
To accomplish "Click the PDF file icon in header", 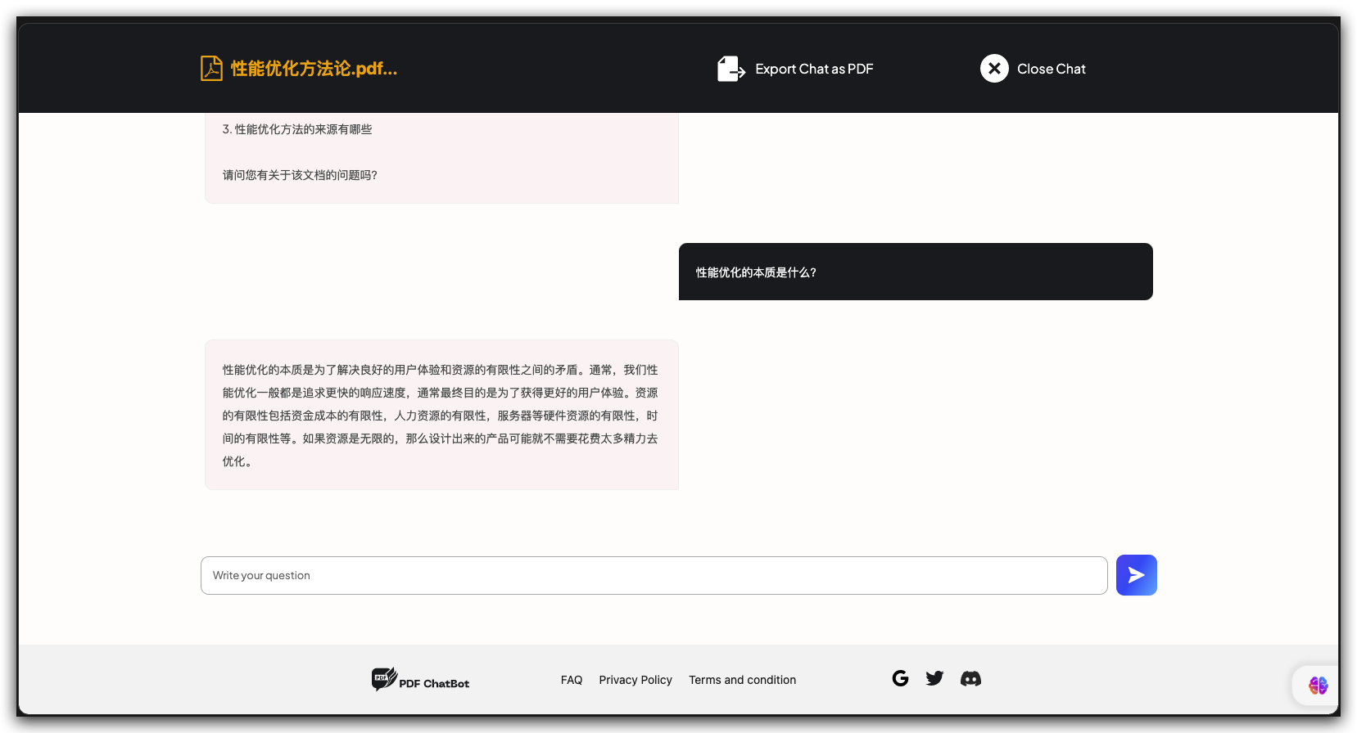I will (211, 69).
